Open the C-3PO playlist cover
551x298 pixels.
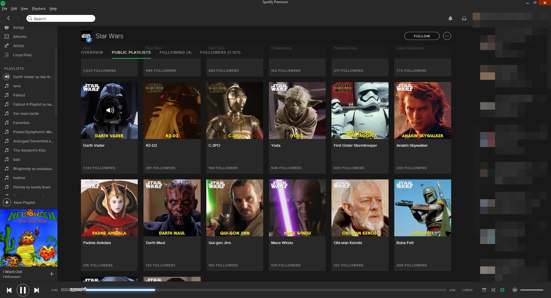point(234,111)
